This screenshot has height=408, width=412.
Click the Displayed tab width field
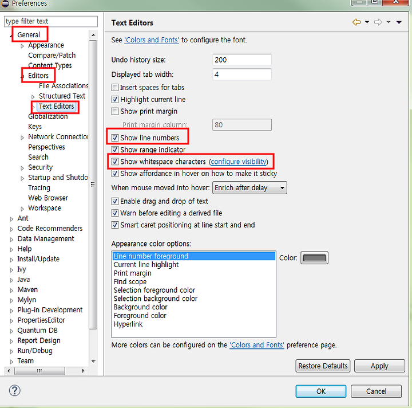[241, 74]
